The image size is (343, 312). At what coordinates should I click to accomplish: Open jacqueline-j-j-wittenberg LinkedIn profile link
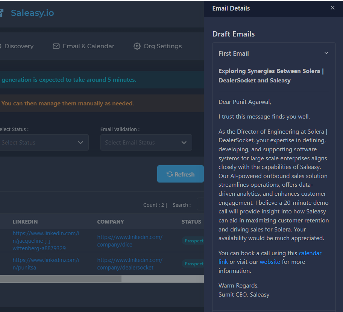click(46, 240)
